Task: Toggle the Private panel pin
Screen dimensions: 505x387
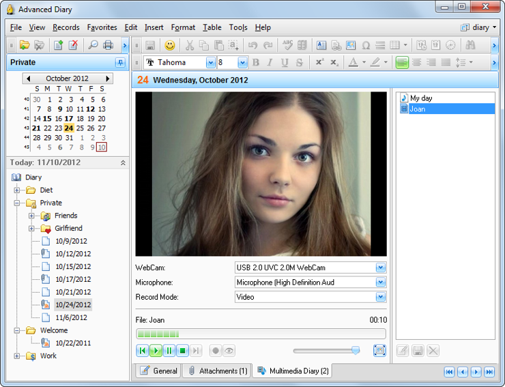Action: coord(120,63)
